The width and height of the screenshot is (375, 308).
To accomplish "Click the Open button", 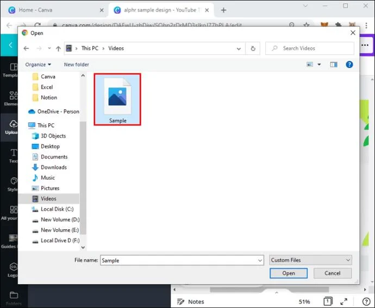I will tap(289, 273).
